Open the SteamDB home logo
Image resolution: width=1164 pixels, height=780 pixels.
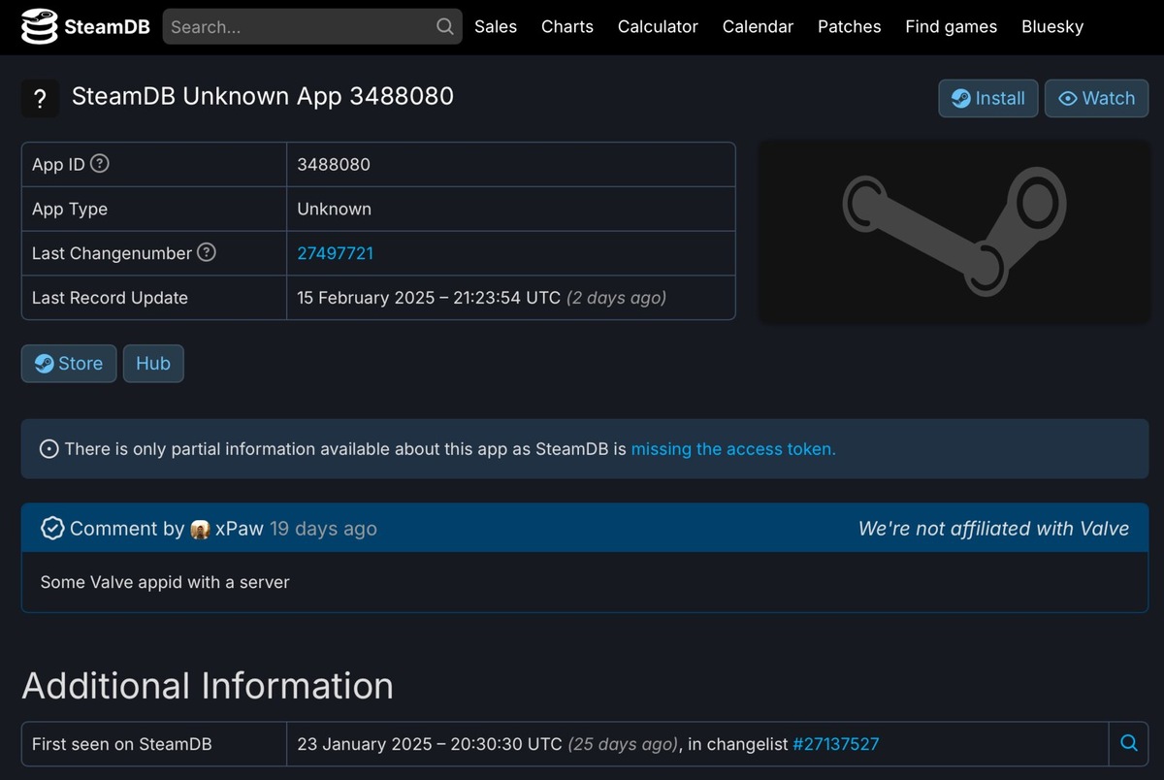tap(86, 27)
